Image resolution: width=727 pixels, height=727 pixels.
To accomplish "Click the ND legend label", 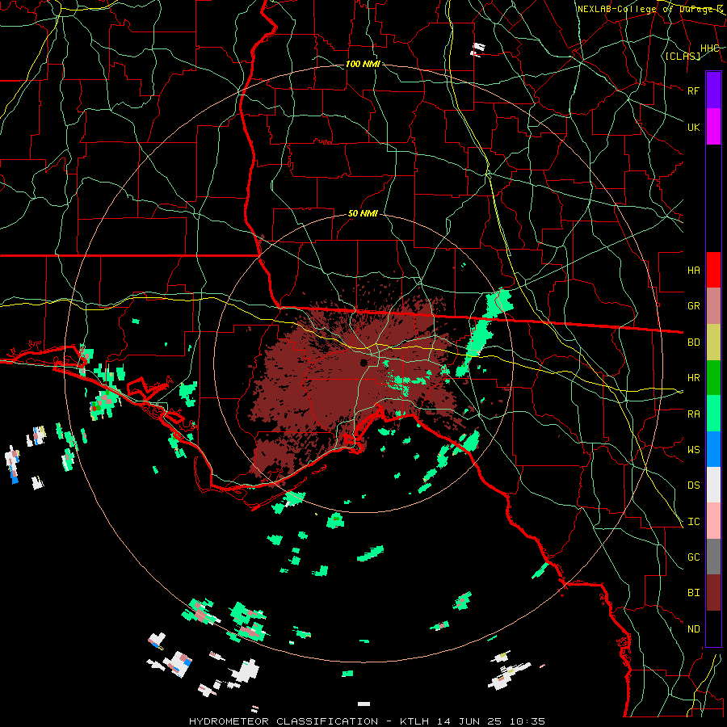I will coord(693,629).
